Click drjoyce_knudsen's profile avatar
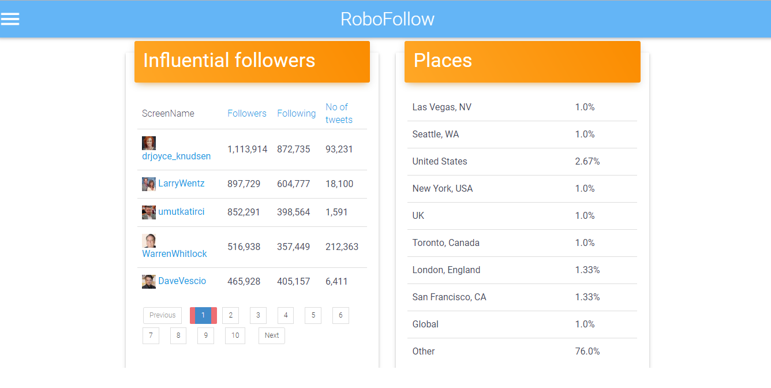 149,143
